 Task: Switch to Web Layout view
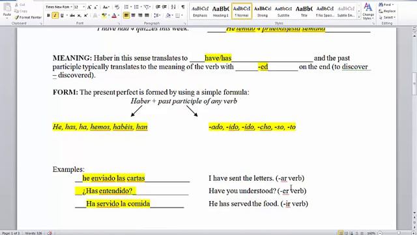click(351, 233)
